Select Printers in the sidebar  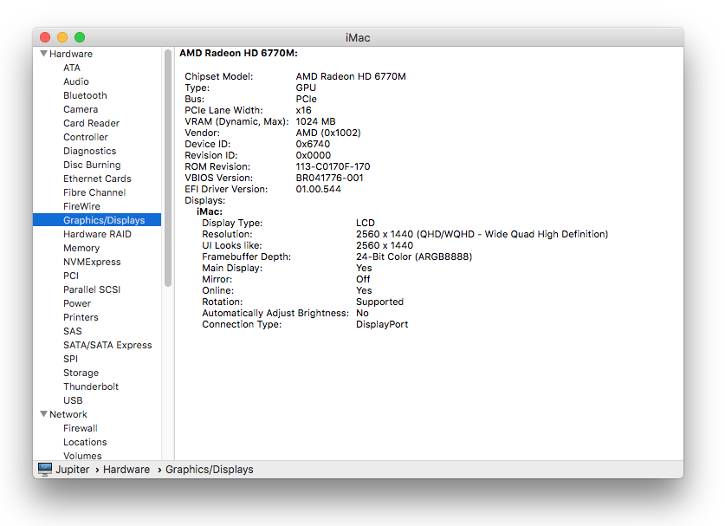[81, 317]
